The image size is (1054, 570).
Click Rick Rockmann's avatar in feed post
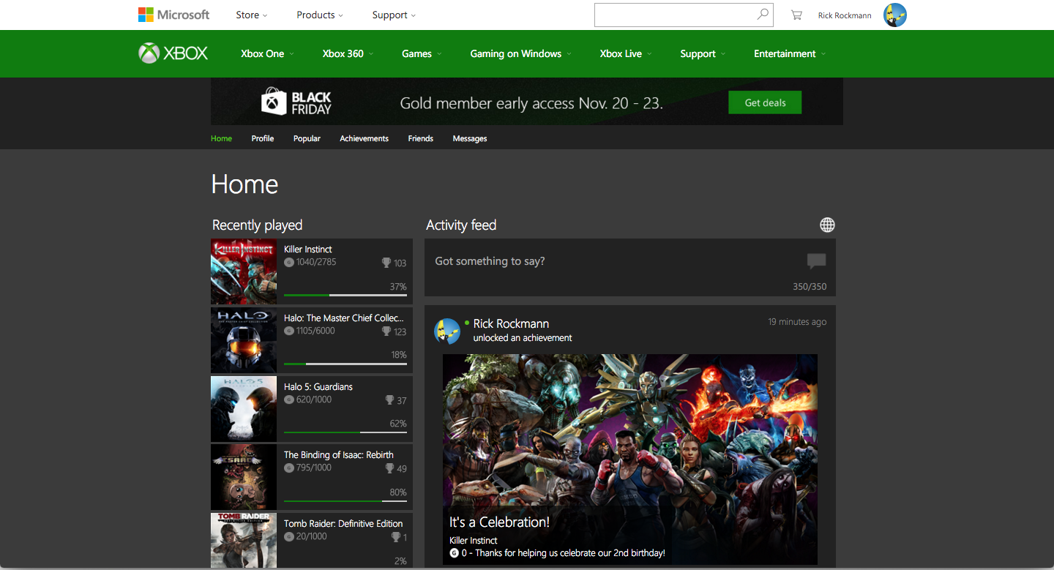pyautogui.click(x=446, y=331)
